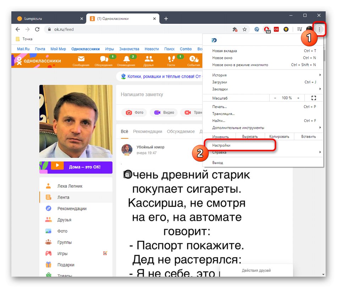
Task: Select the Рекомендации feed tab
Action: tap(148, 131)
